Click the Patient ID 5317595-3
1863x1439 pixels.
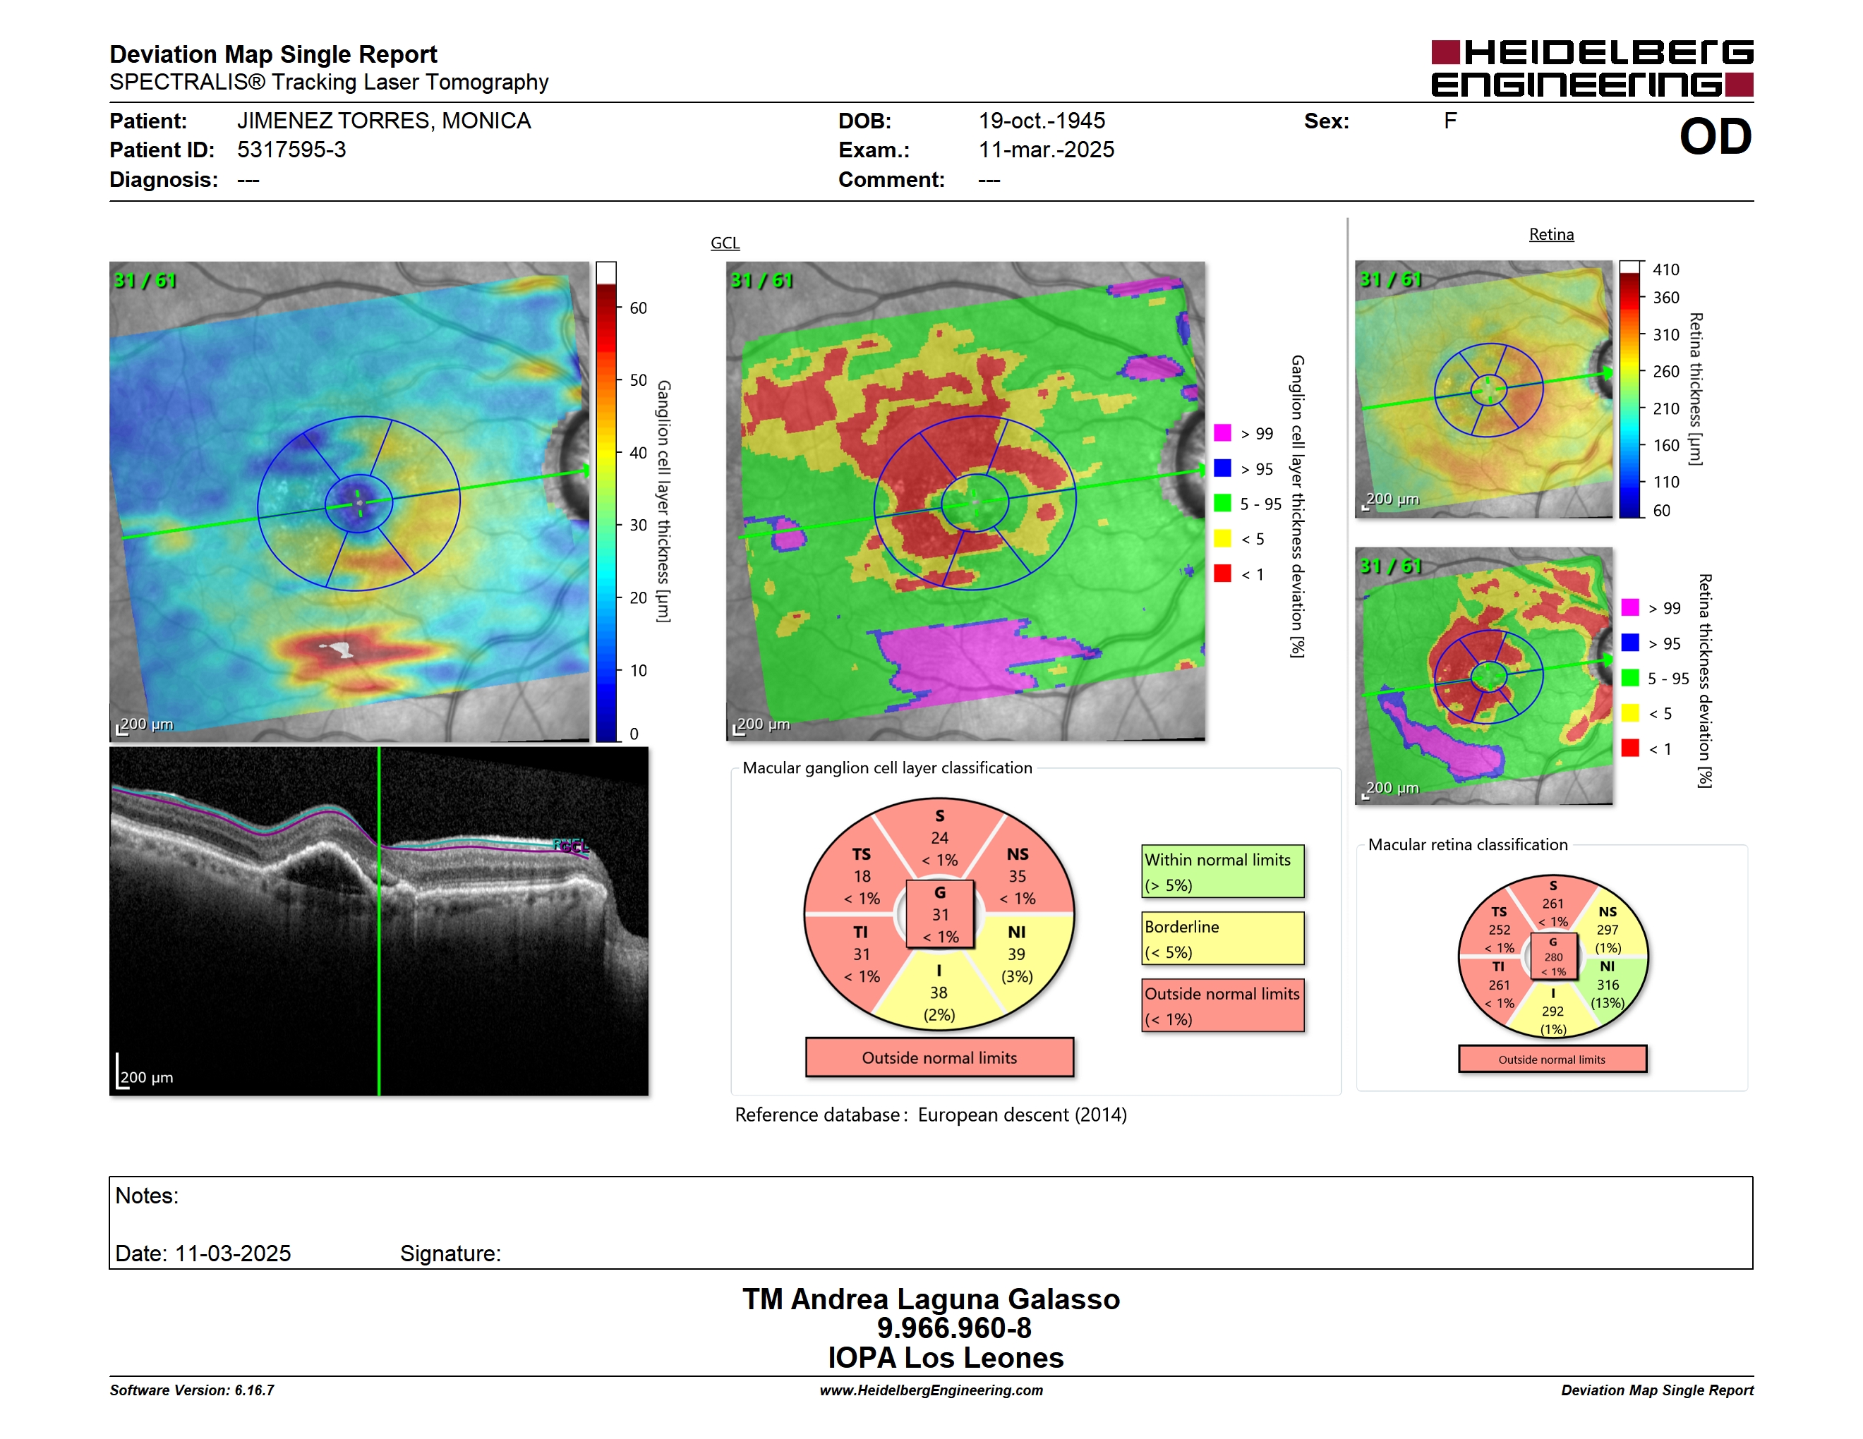(291, 150)
